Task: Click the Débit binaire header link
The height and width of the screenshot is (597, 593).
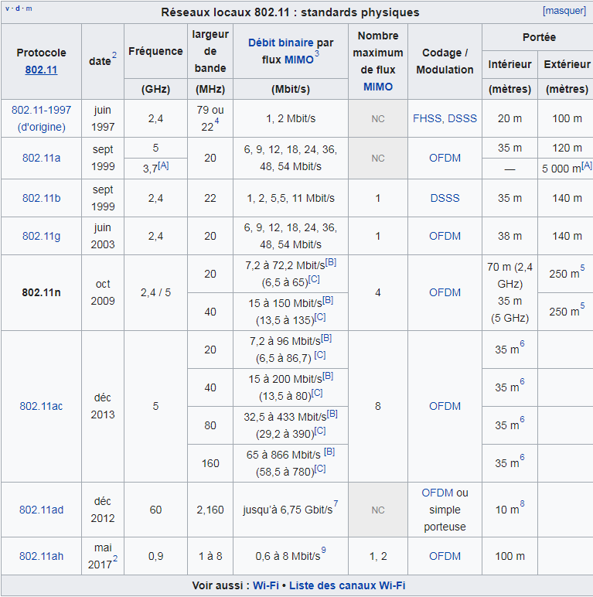Action: point(281,43)
